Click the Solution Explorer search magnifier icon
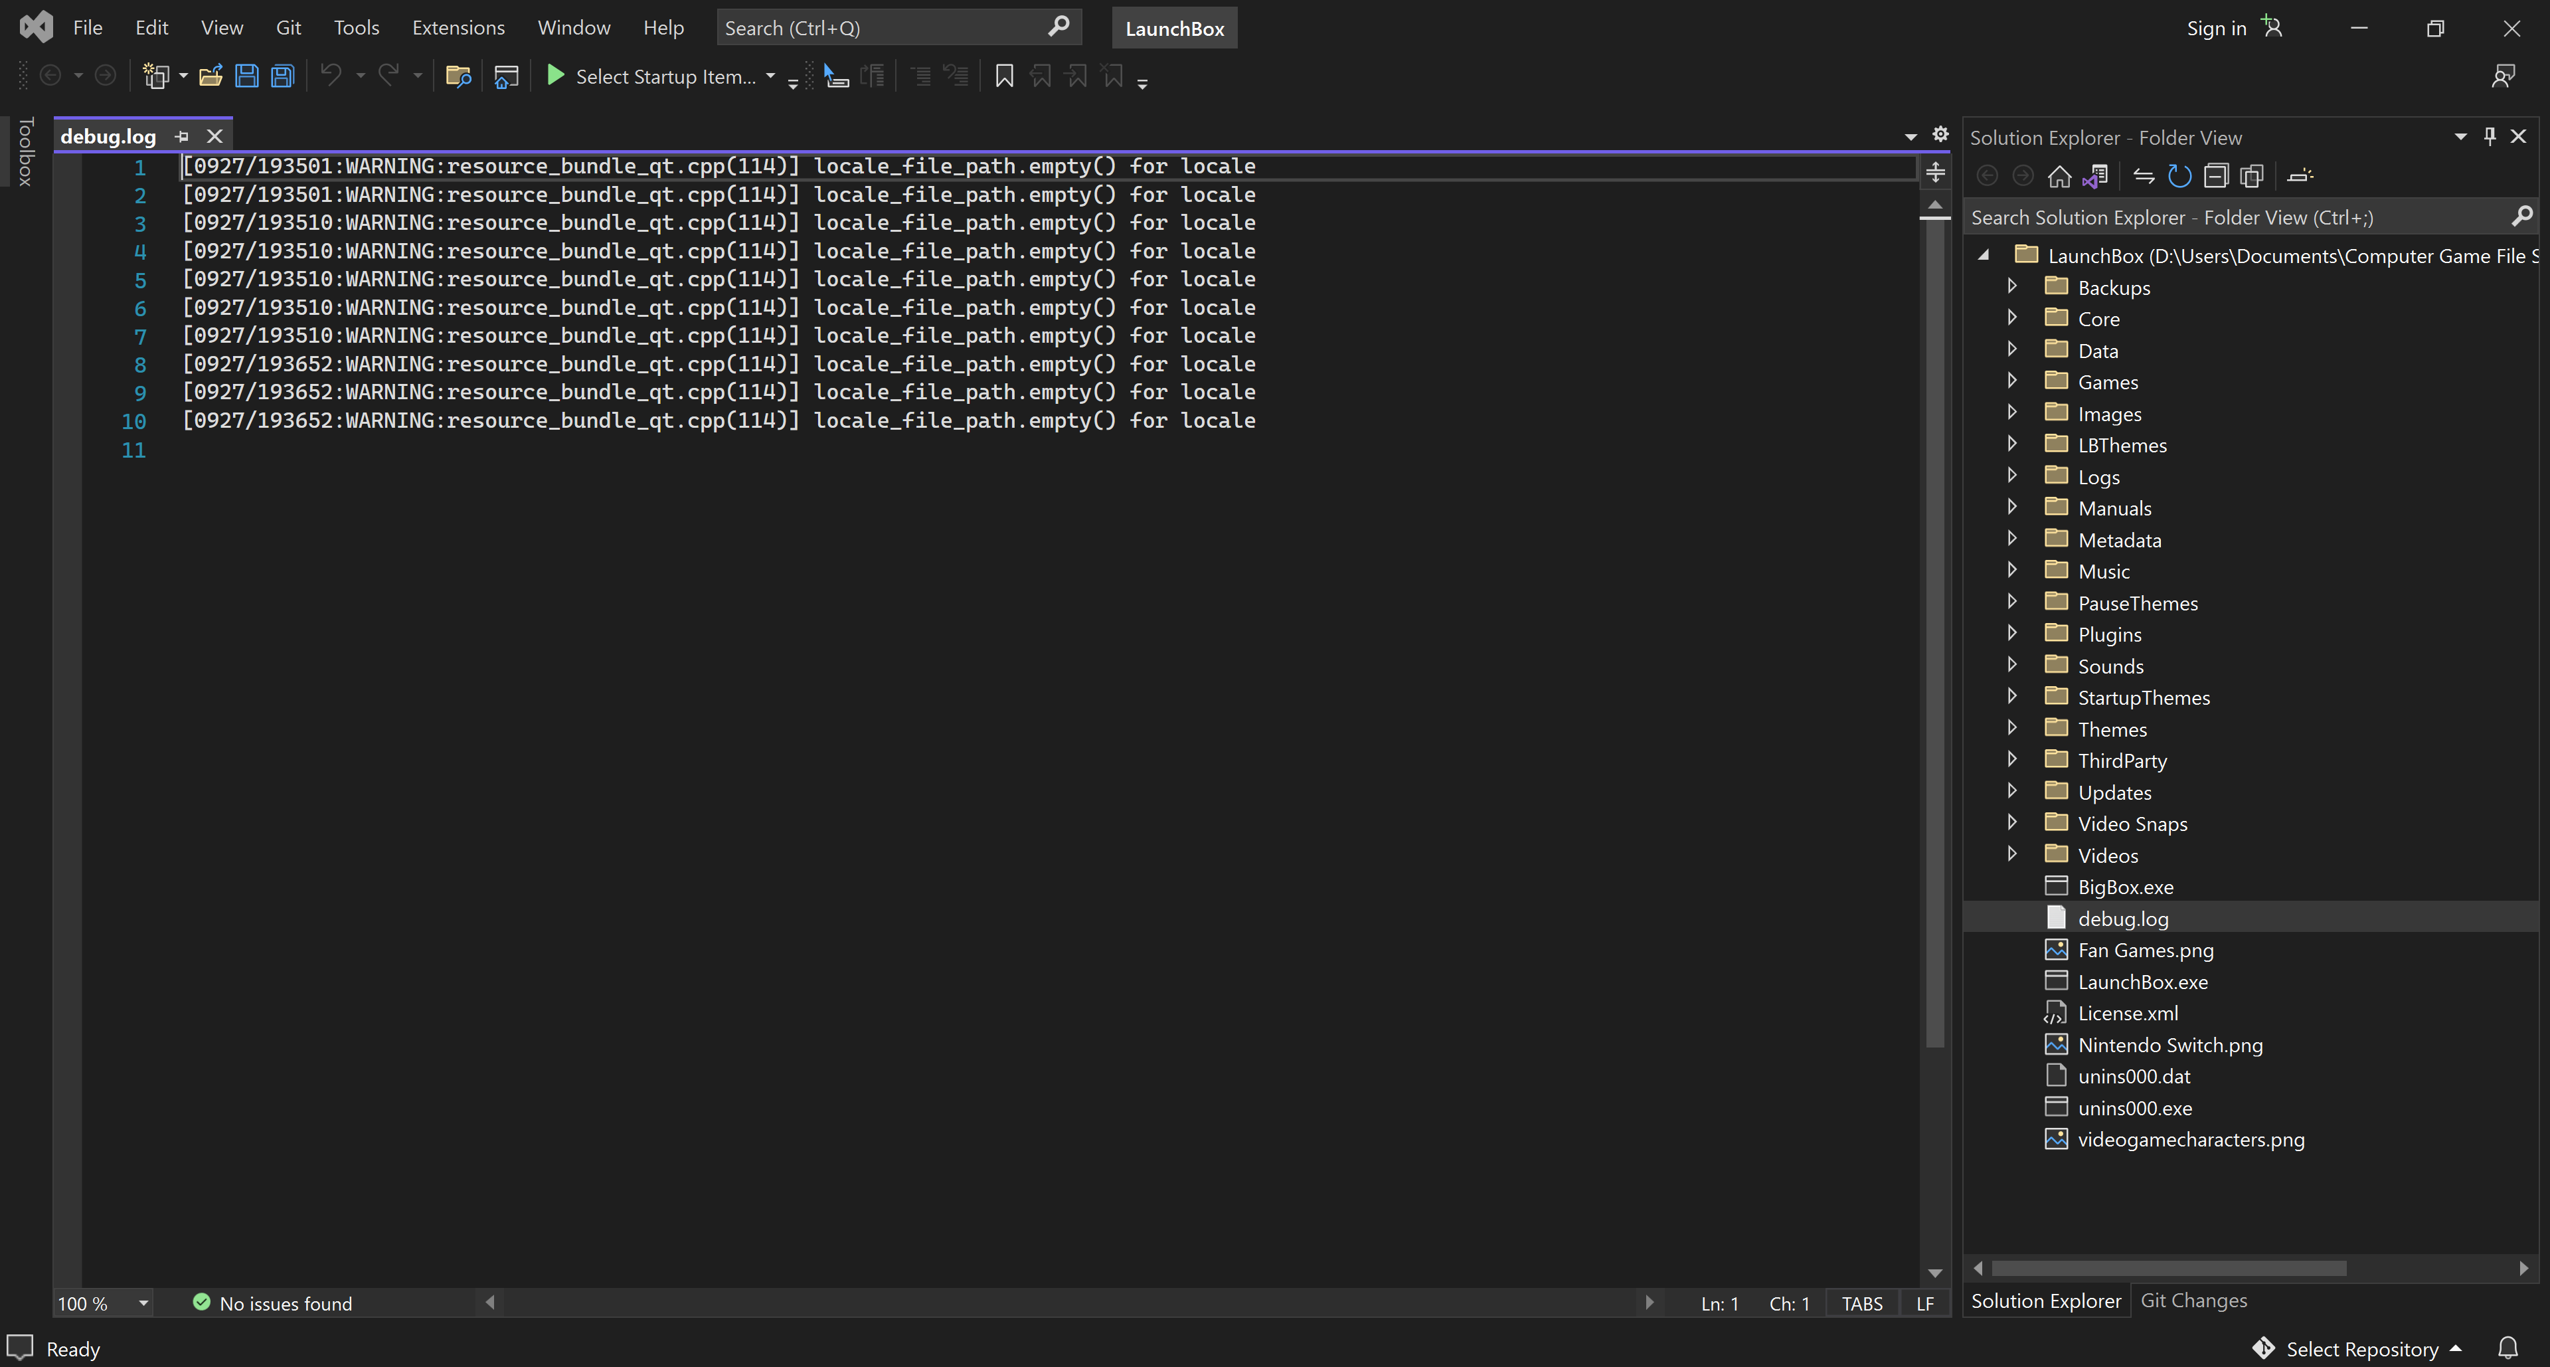2550x1367 pixels. click(2521, 216)
